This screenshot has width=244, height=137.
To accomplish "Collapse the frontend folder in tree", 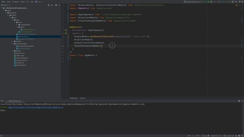I will (x=6, y=13).
